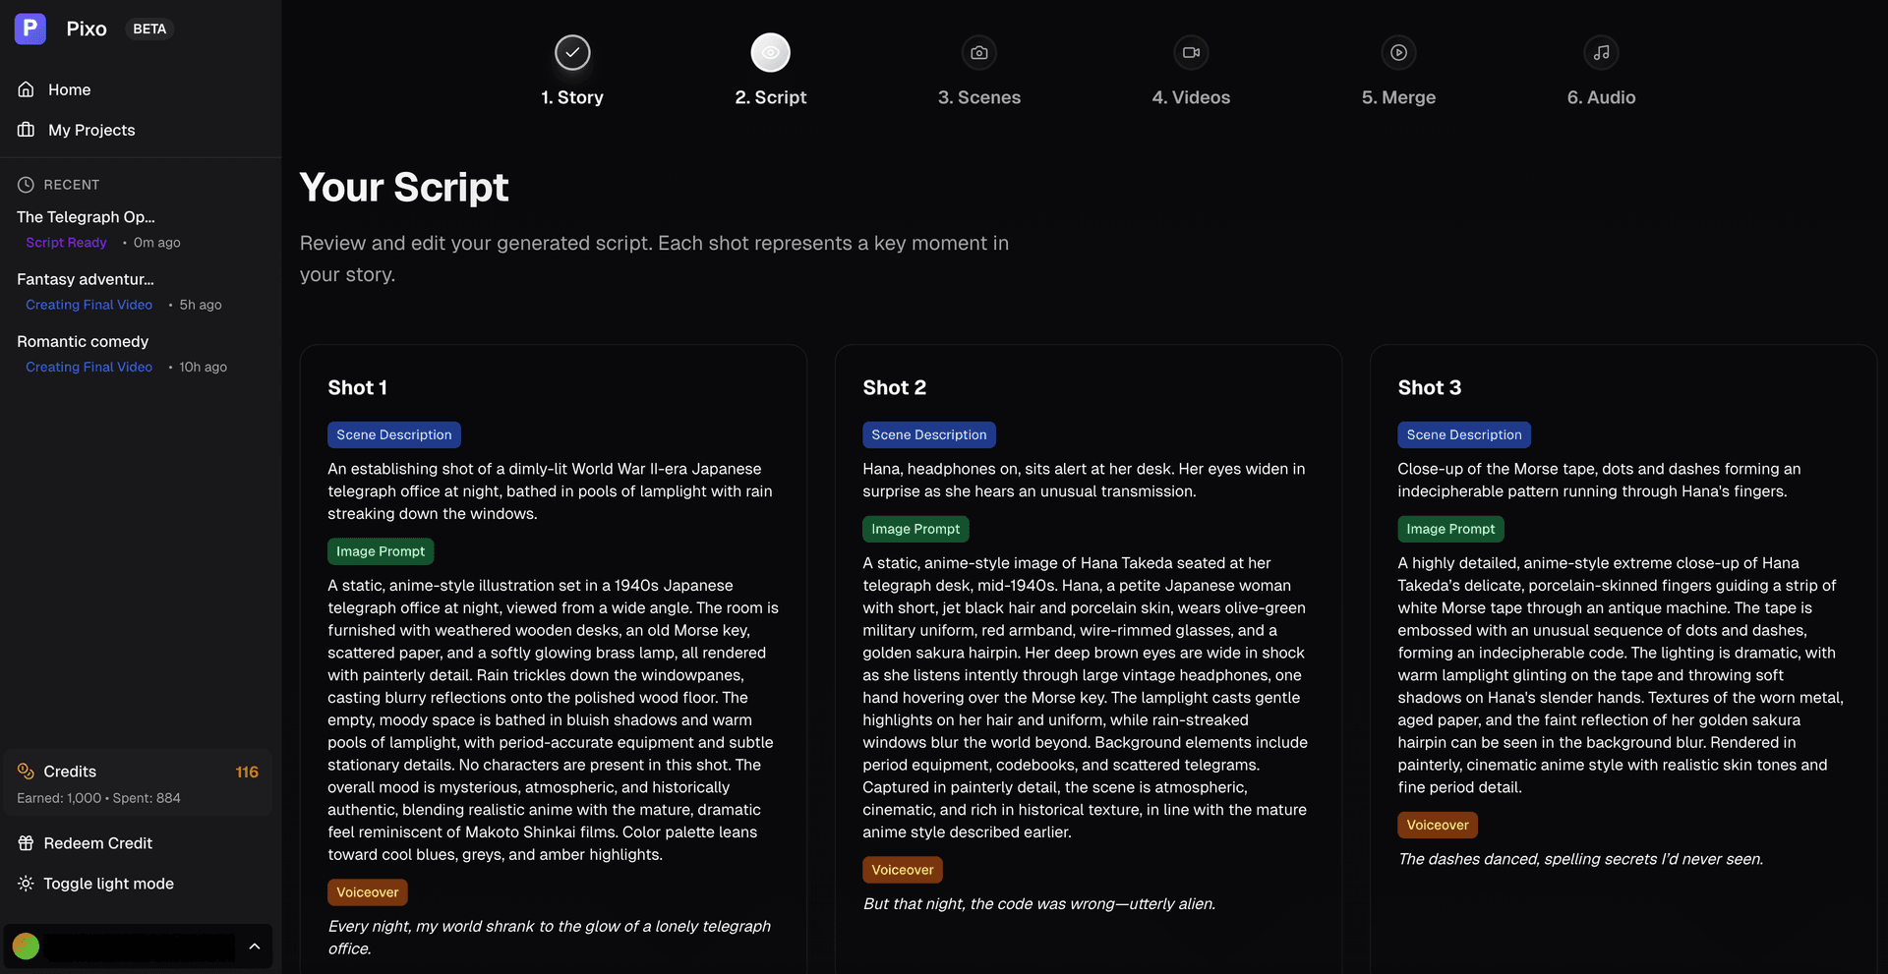Click the Credits coins icon

click(26, 772)
